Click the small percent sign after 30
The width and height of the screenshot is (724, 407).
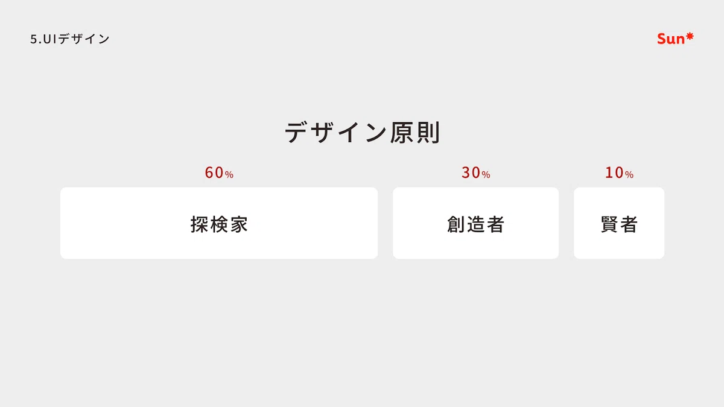(486, 175)
